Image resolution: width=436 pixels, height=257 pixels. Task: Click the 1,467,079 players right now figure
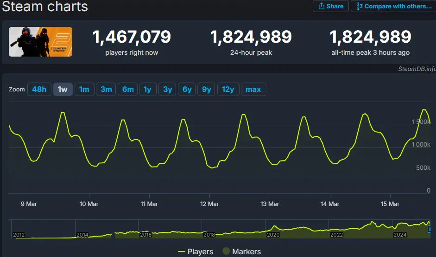[x=132, y=37]
